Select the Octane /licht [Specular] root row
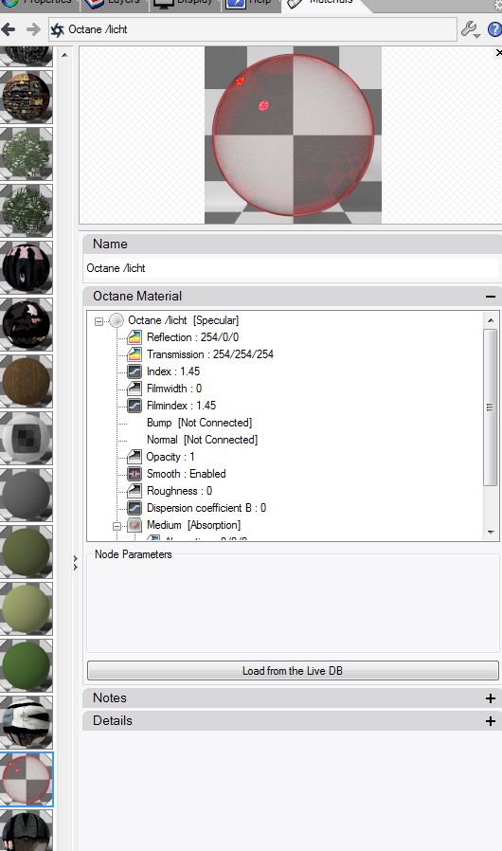The height and width of the screenshot is (851, 502). tap(184, 320)
